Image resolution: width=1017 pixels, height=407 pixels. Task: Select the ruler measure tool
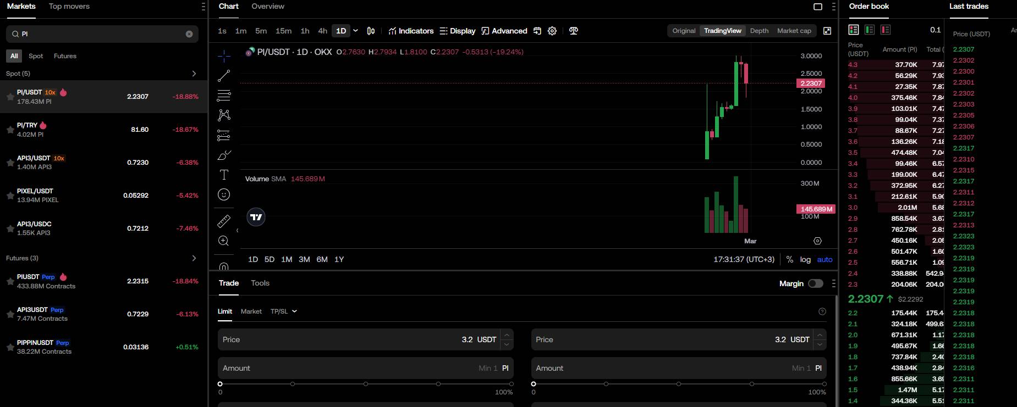pyautogui.click(x=224, y=221)
